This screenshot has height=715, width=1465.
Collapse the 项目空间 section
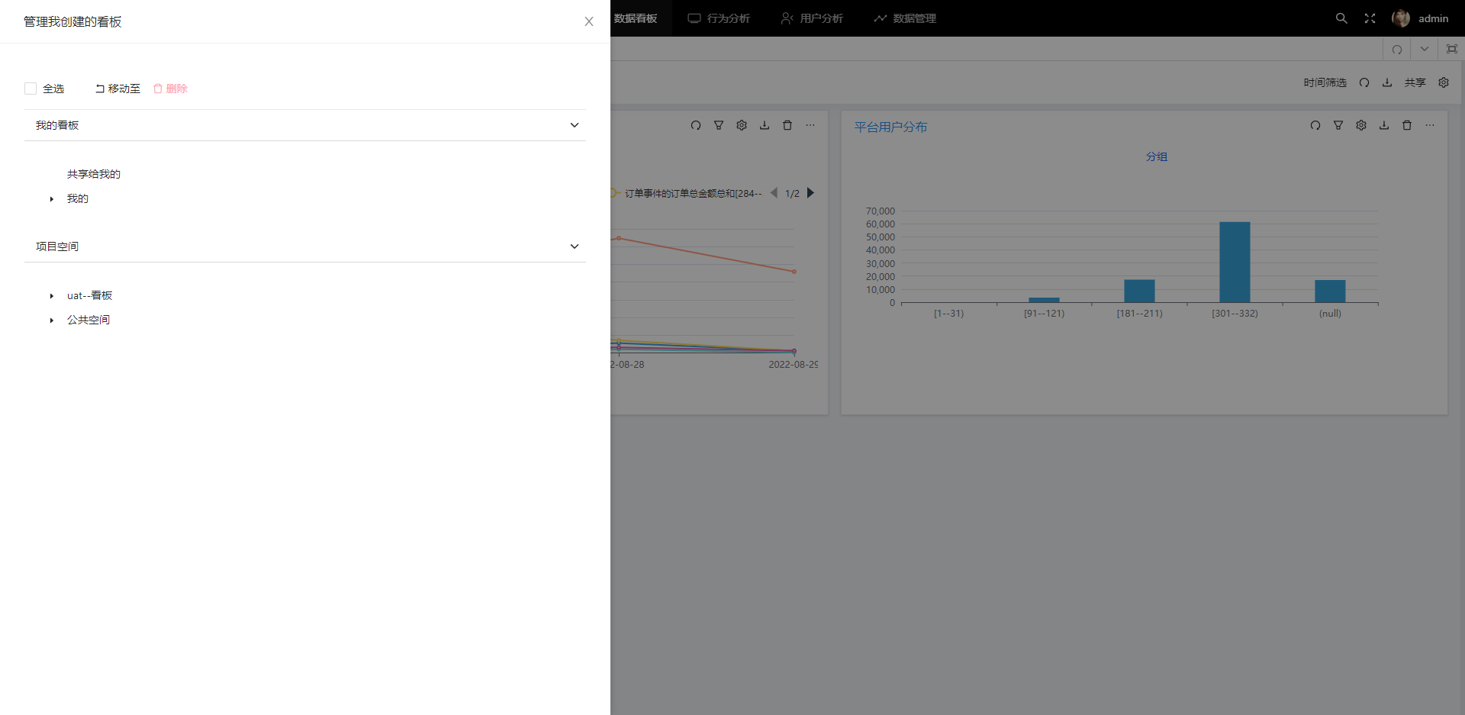click(x=575, y=246)
